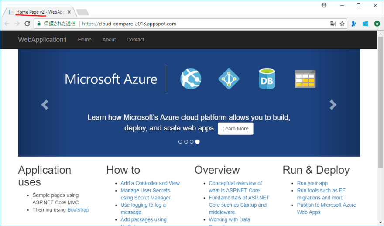Open Manage User Secrets link

click(146, 194)
